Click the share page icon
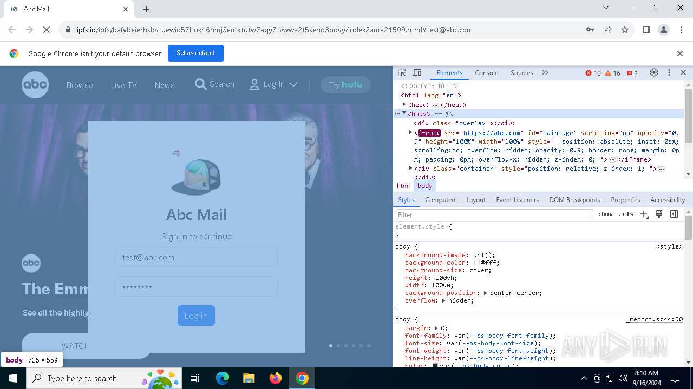Image resolution: width=693 pixels, height=389 pixels. pyautogui.click(x=607, y=30)
